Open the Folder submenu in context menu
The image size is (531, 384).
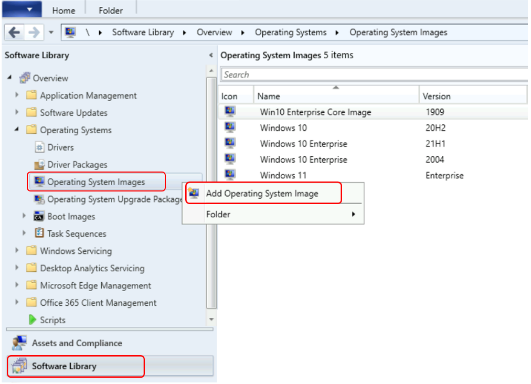[x=273, y=214]
